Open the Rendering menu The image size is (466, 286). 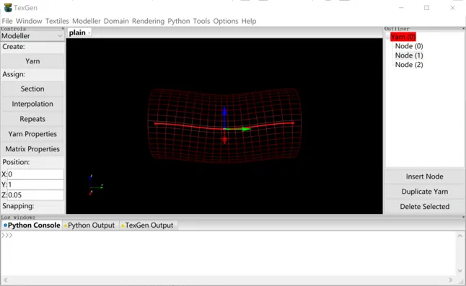click(x=148, y=21)
